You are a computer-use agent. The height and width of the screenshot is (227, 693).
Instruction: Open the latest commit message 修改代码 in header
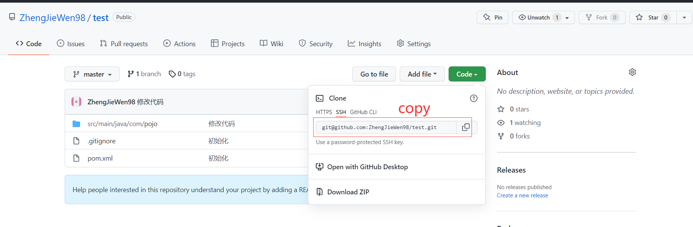point(150,102)
